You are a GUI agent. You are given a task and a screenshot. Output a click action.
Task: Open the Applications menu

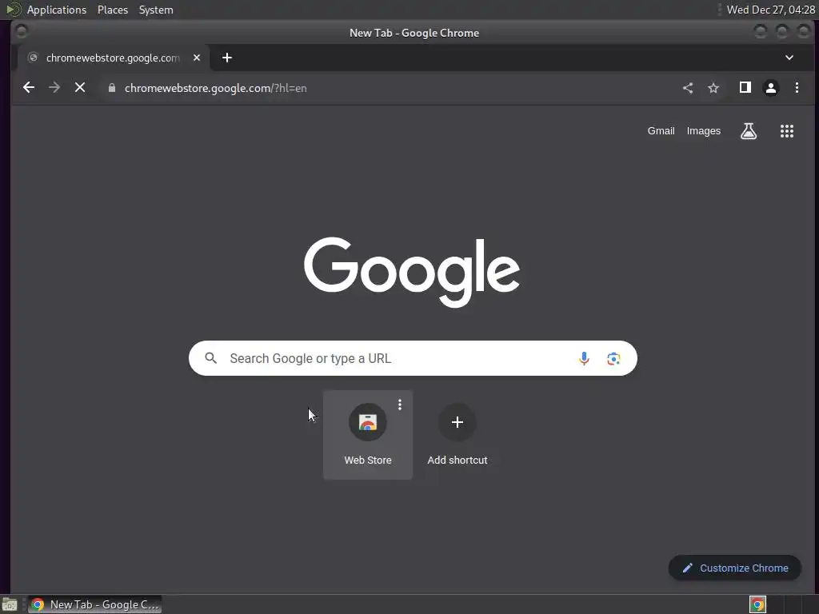coord(57,10)
